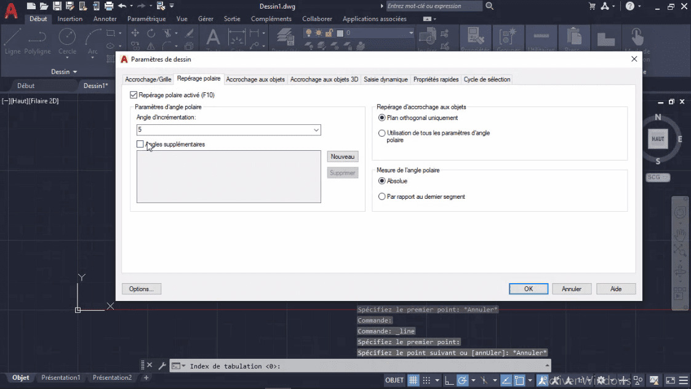691x389 pixels.
Task: Toggle grid display in the status bar
Action: click(413, 380)
